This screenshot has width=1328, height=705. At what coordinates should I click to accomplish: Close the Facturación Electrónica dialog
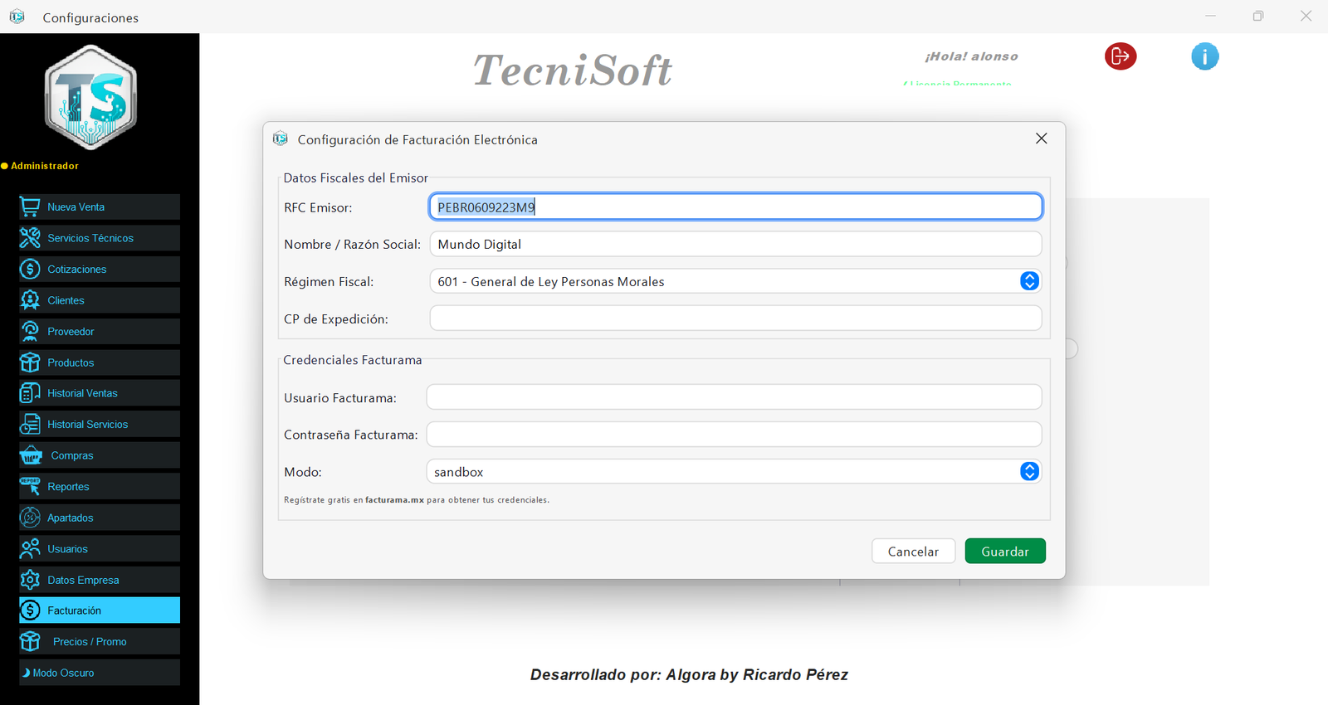point(1042,139)
